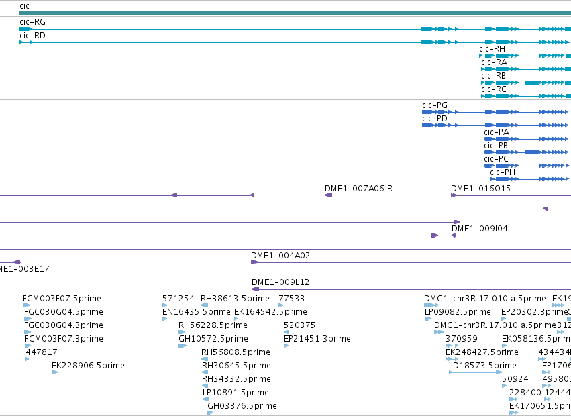Open the cic-PH CDS label
Screen dimensions: 571x416
pos(503,172)
